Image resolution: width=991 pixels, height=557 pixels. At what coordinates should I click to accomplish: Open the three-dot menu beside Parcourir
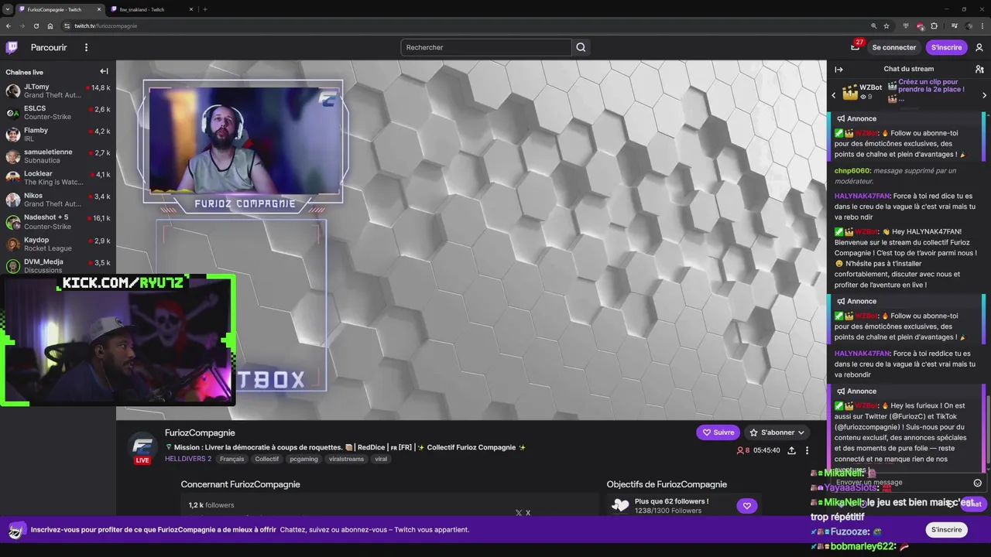tap(86, 47)
